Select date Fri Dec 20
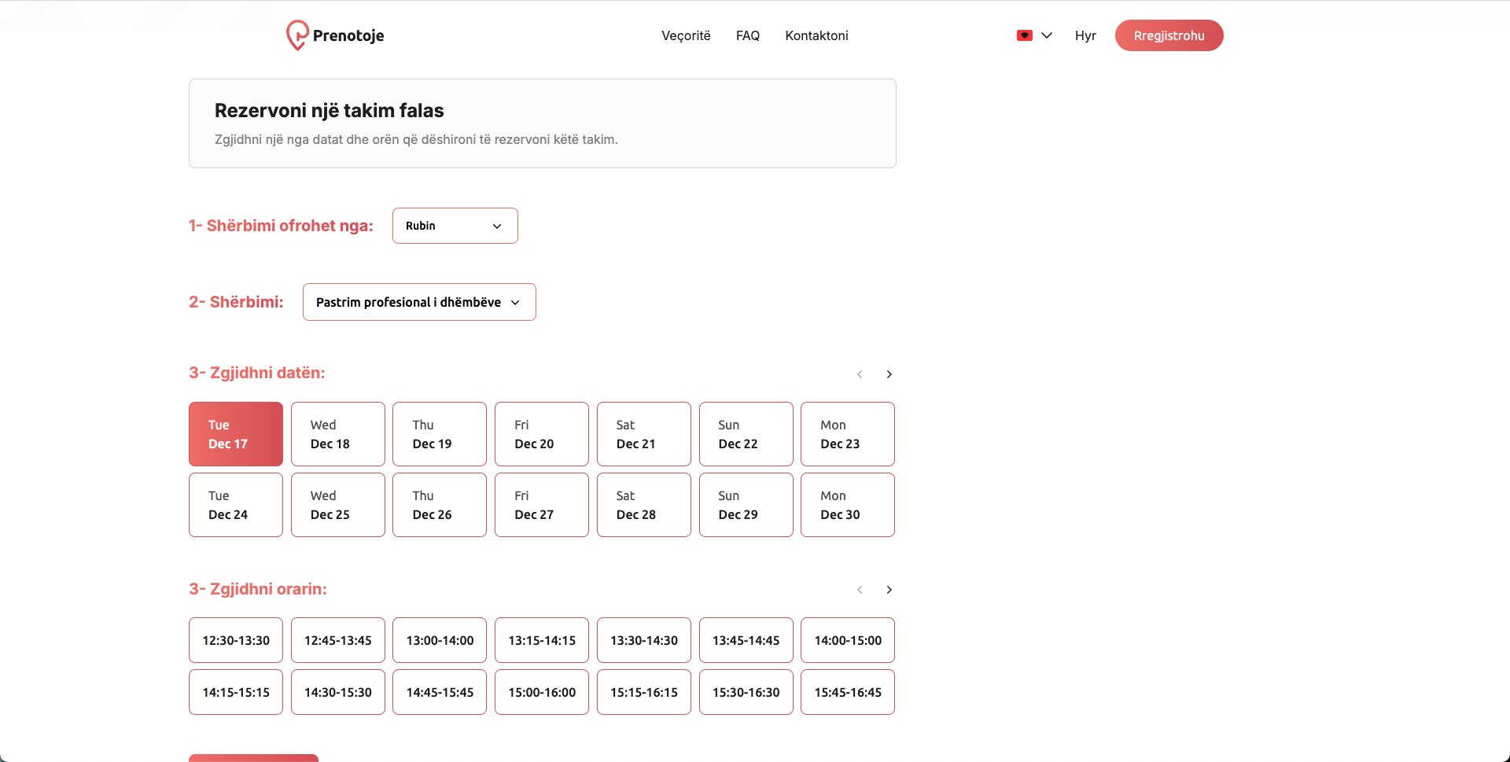Screen dimensions: 1510x762 coord(542,434)
